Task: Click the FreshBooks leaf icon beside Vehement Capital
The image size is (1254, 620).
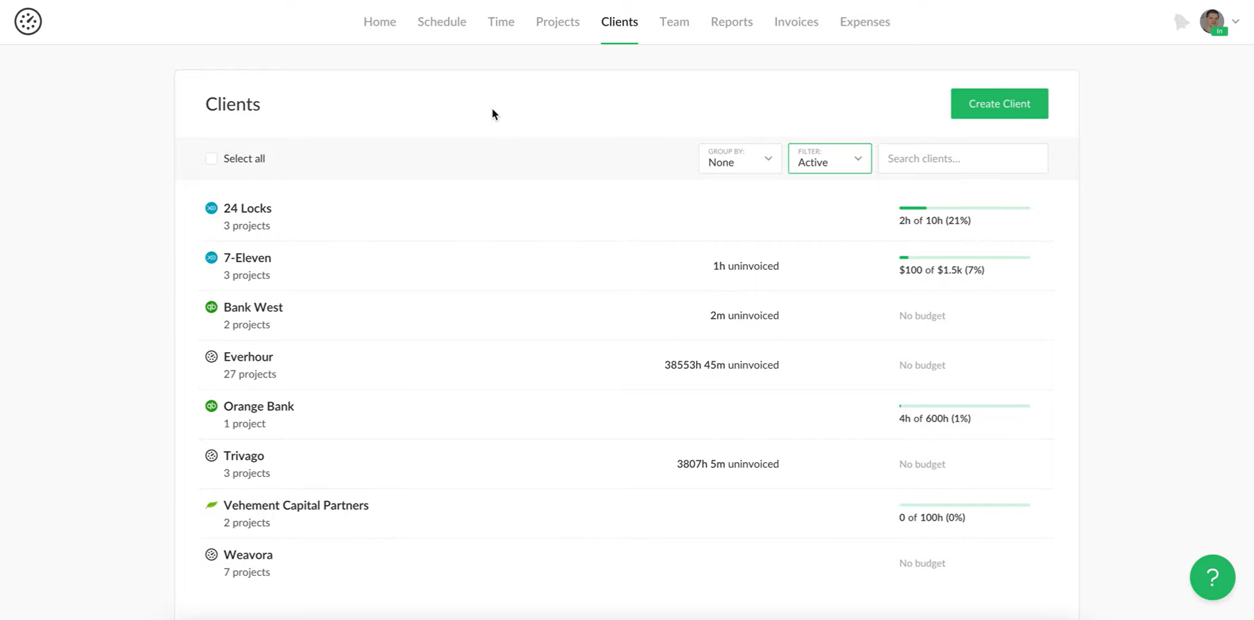Action: pyautogui.click(x=211, y=505)
